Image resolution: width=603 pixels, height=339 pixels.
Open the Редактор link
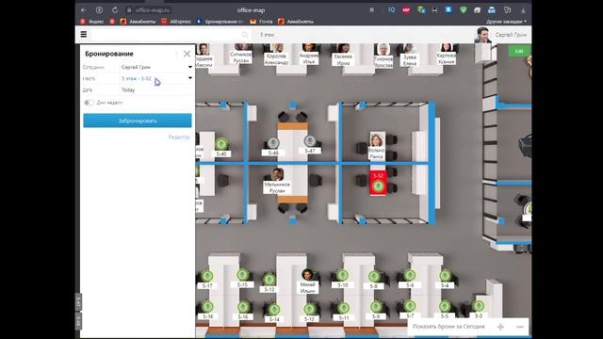pos(179,137)
